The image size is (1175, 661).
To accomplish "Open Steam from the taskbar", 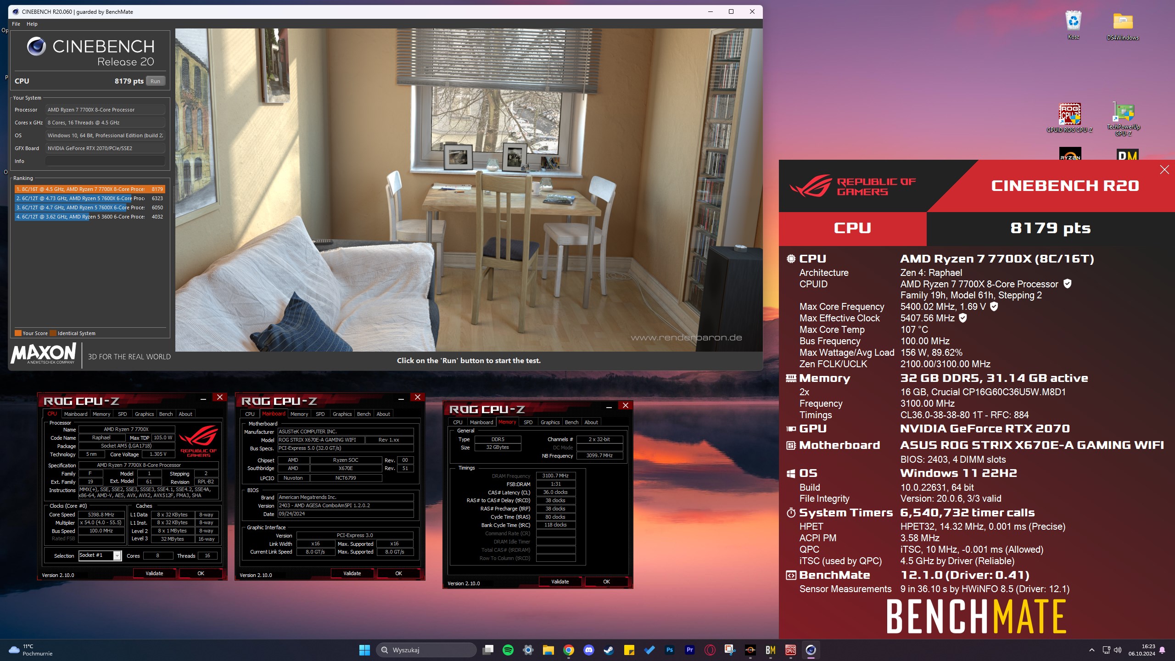I will pyautogui.click(x=609, y=650).
